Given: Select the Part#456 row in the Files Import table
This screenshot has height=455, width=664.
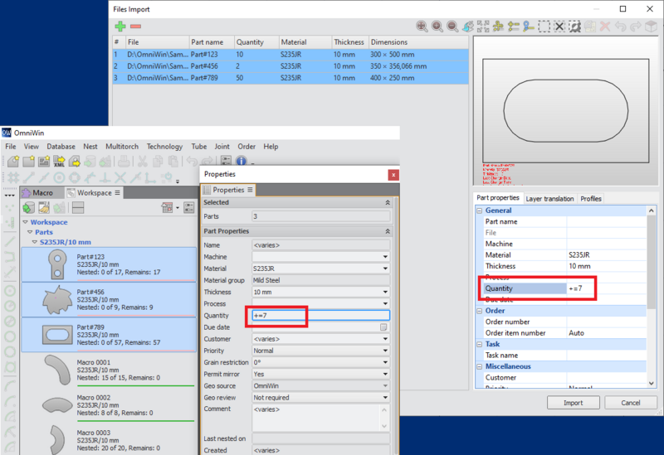Looking at the screenshot, I should (290, 66).
